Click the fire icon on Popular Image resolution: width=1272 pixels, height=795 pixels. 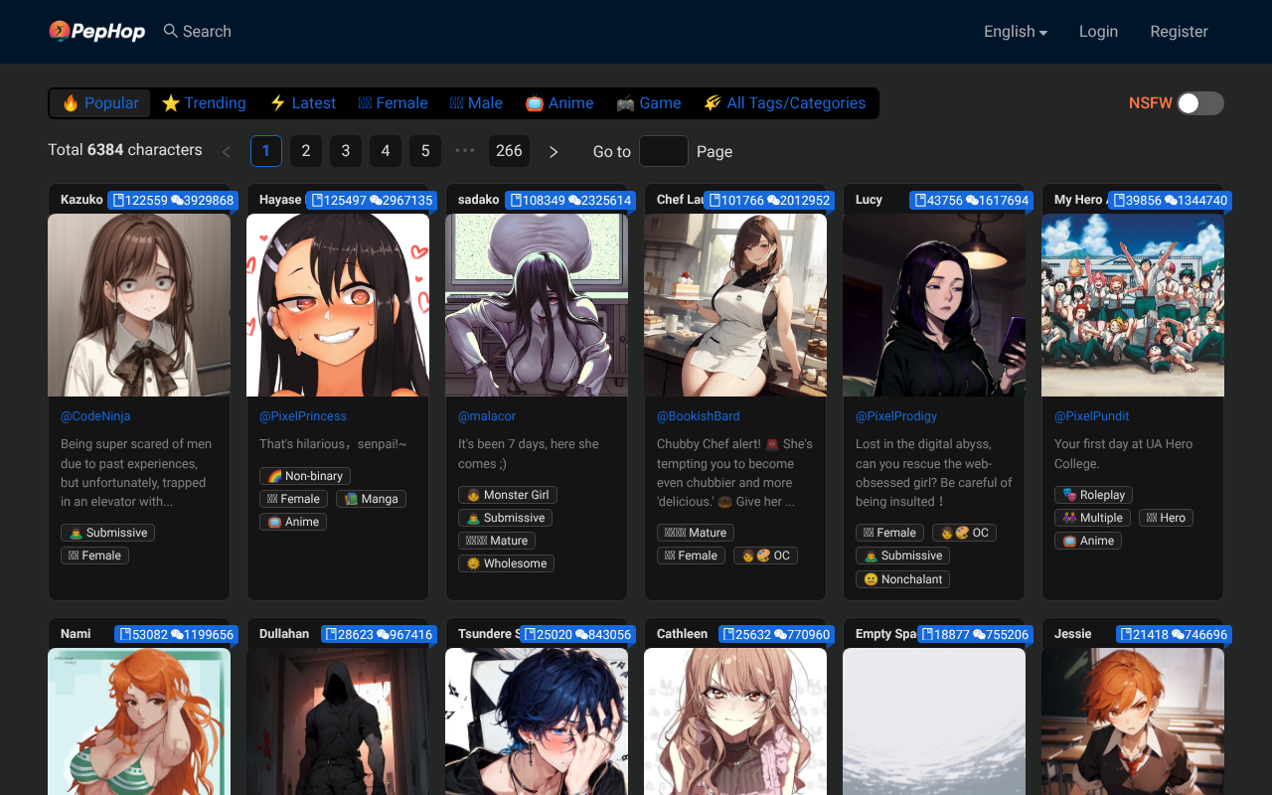click(71, 103)
